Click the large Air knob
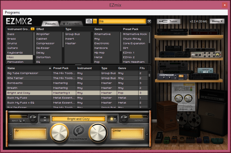Screen dimensions: 231x153 click(x=59, y=132)
